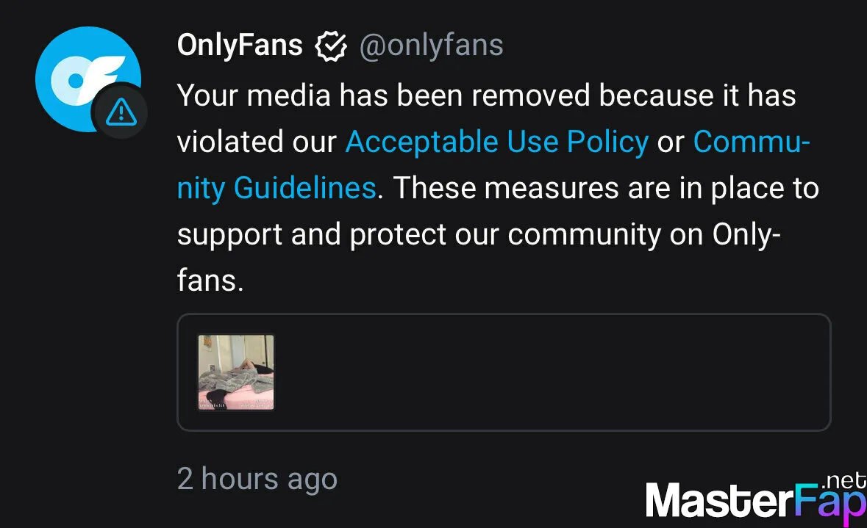The height and width of the screenshot is (528, 867).
Task: Follow the 'Commu-' link at line end
Action: [751, 142]
